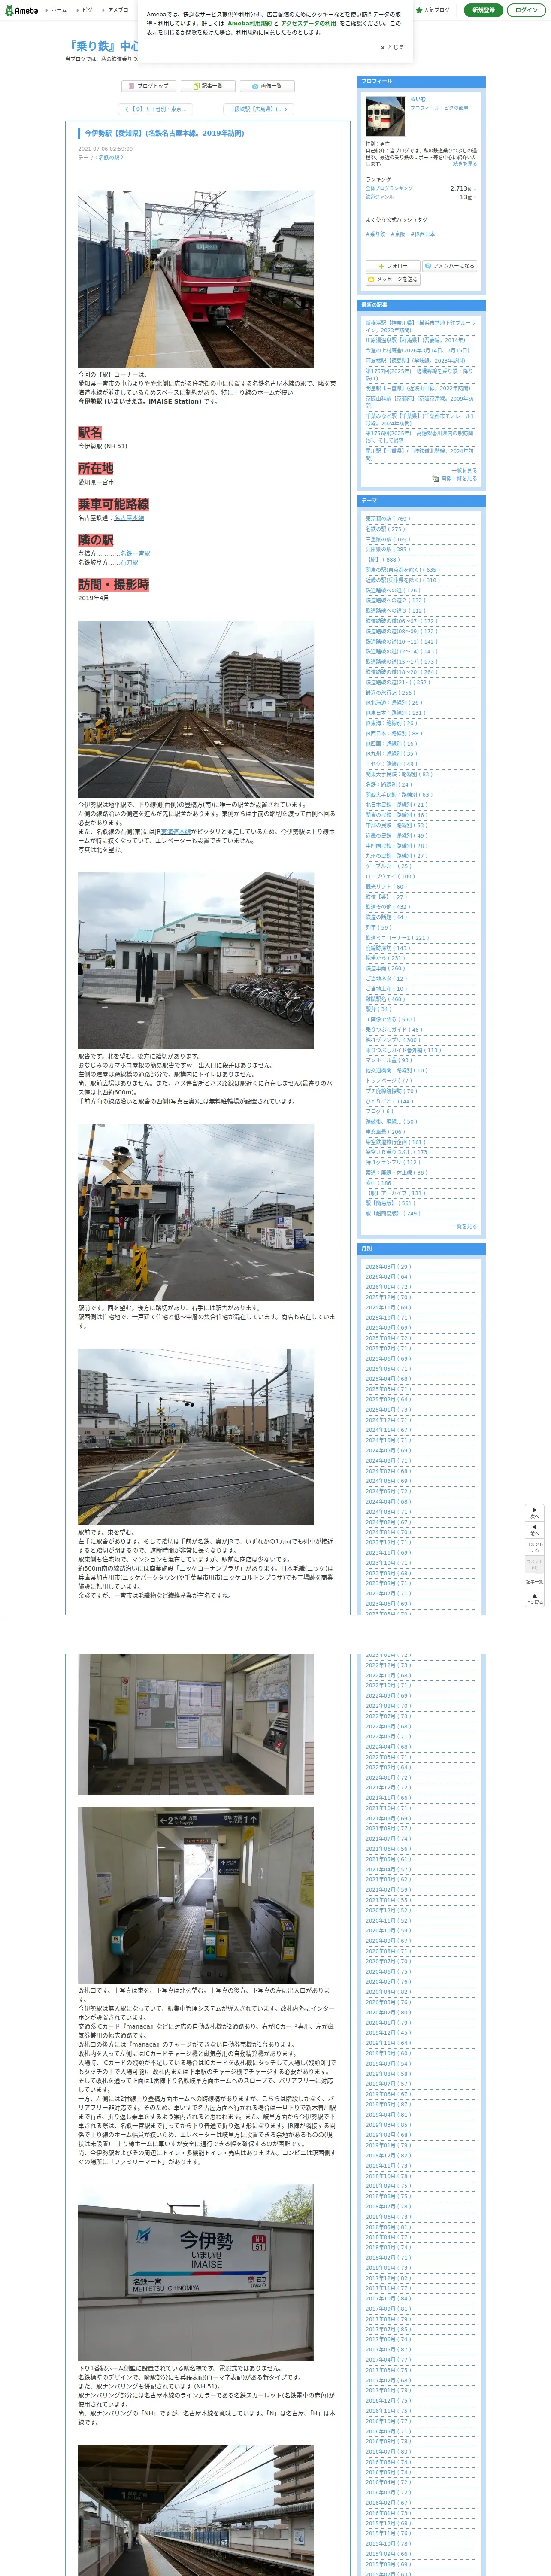551x2576 pixels.
Task: Open the 2026年03月 monthly archive
Action: coord(387,1267)
